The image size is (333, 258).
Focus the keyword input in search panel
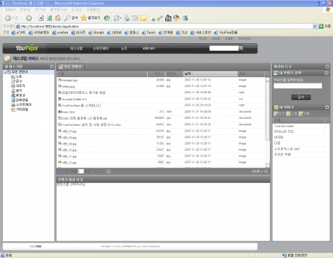coord(298,86)
